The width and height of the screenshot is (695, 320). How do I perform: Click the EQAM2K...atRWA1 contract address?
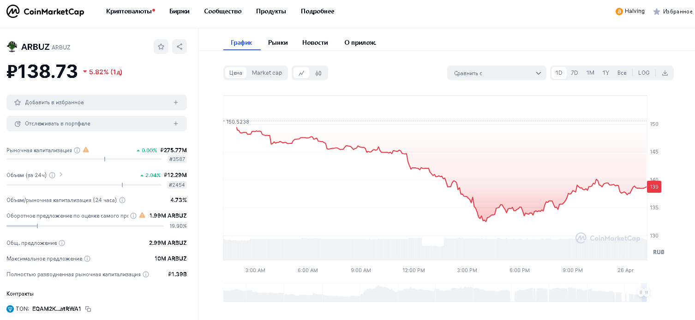coord(57,309)
